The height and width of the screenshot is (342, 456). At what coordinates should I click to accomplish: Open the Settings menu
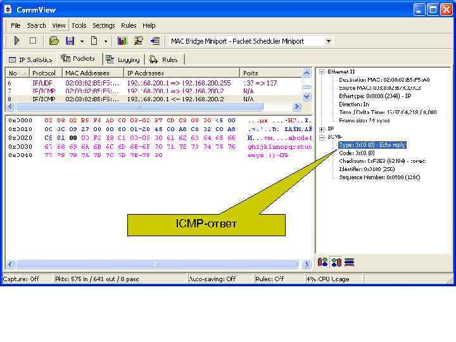pos(104,25)
